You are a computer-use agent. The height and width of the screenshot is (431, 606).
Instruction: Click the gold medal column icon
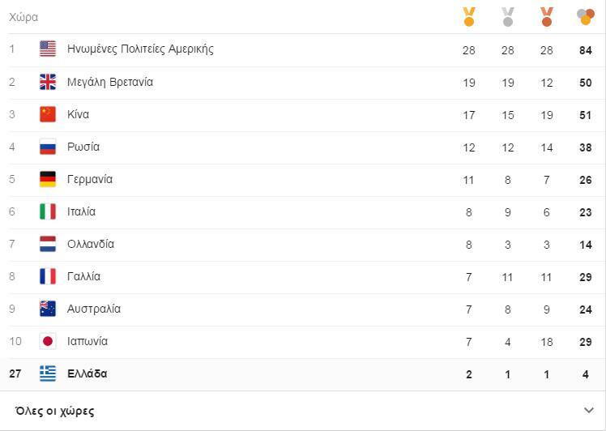coord(468,16)
